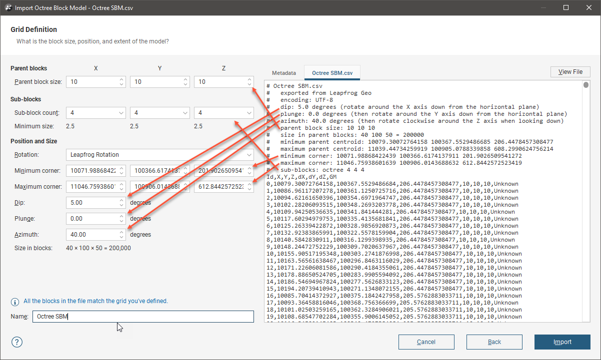The image size is (601, 360).
Task: Click the Azimuth value field
Action: pyautogui.click(x=91, y=235)
